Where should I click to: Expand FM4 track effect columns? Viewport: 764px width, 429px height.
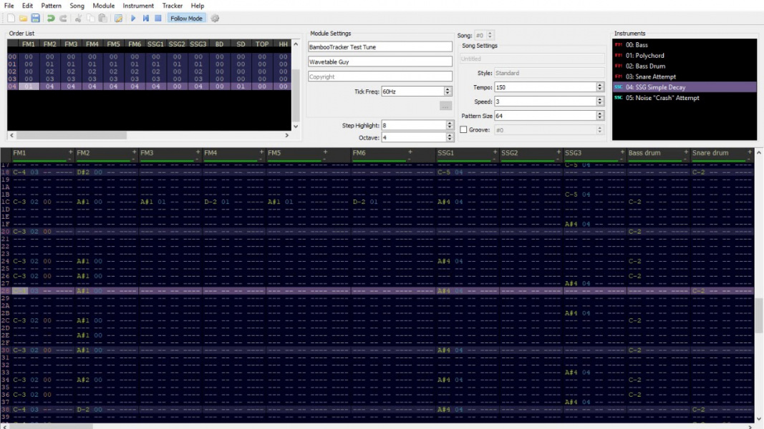pos(261,152)
